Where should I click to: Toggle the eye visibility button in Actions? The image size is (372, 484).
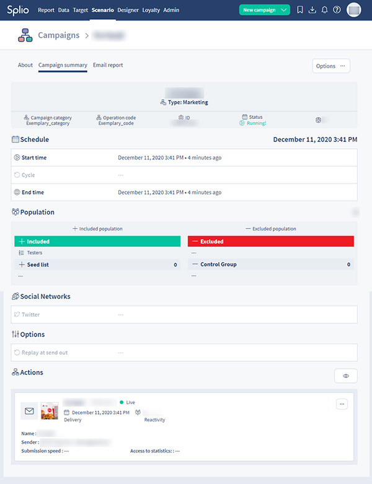point(345,376)
